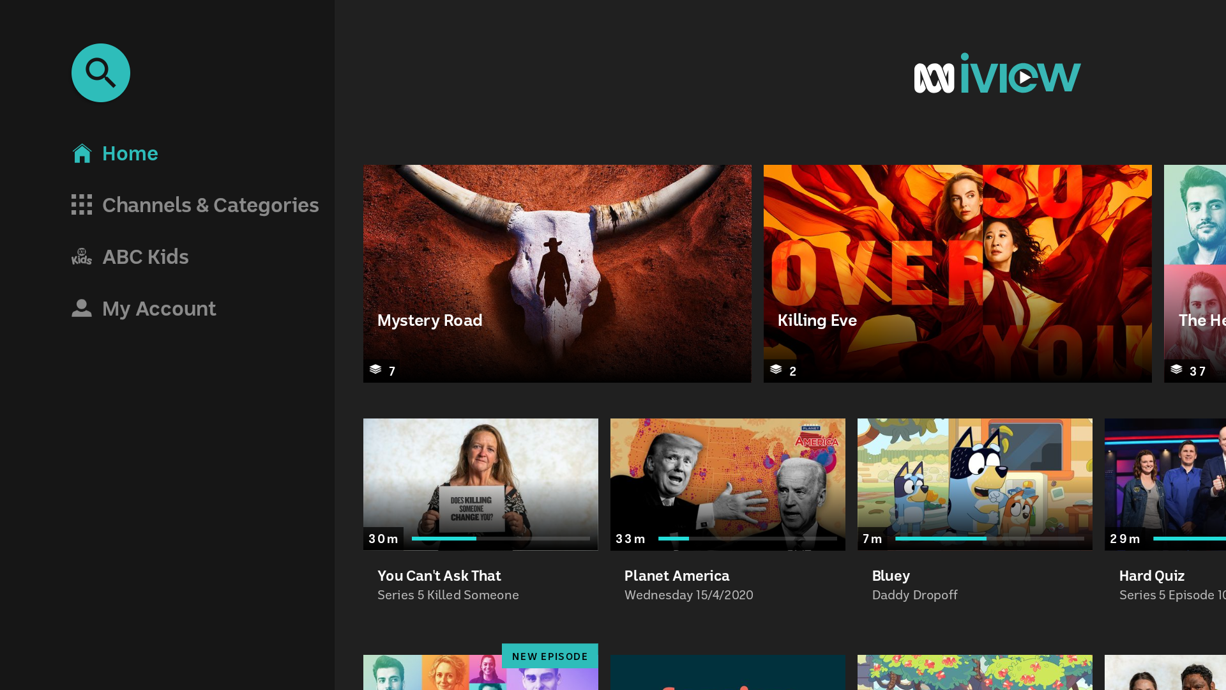Open the Bluey episode Daddy Dropoff
This screenshot has height=690, width=1226.
[974, 484]
